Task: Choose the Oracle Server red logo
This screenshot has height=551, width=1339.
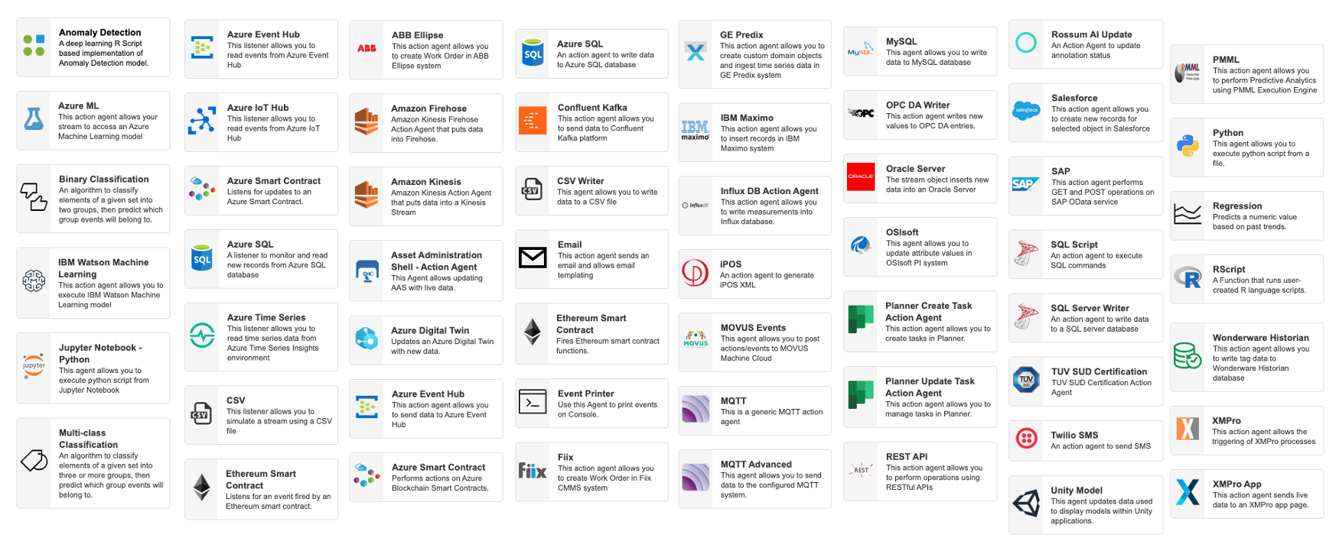Action: 861,176
